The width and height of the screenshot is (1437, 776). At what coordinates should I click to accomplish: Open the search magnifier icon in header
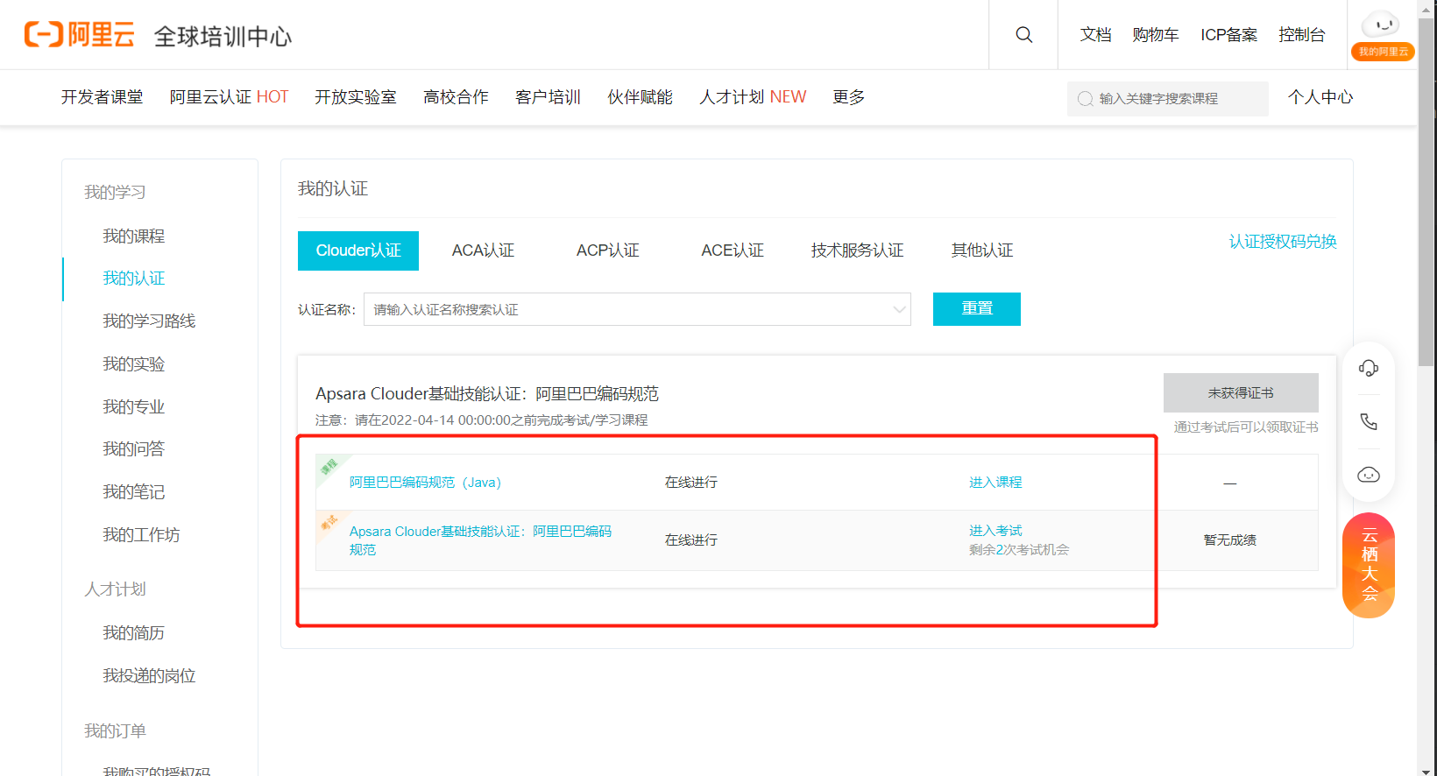pos(1023,35)
